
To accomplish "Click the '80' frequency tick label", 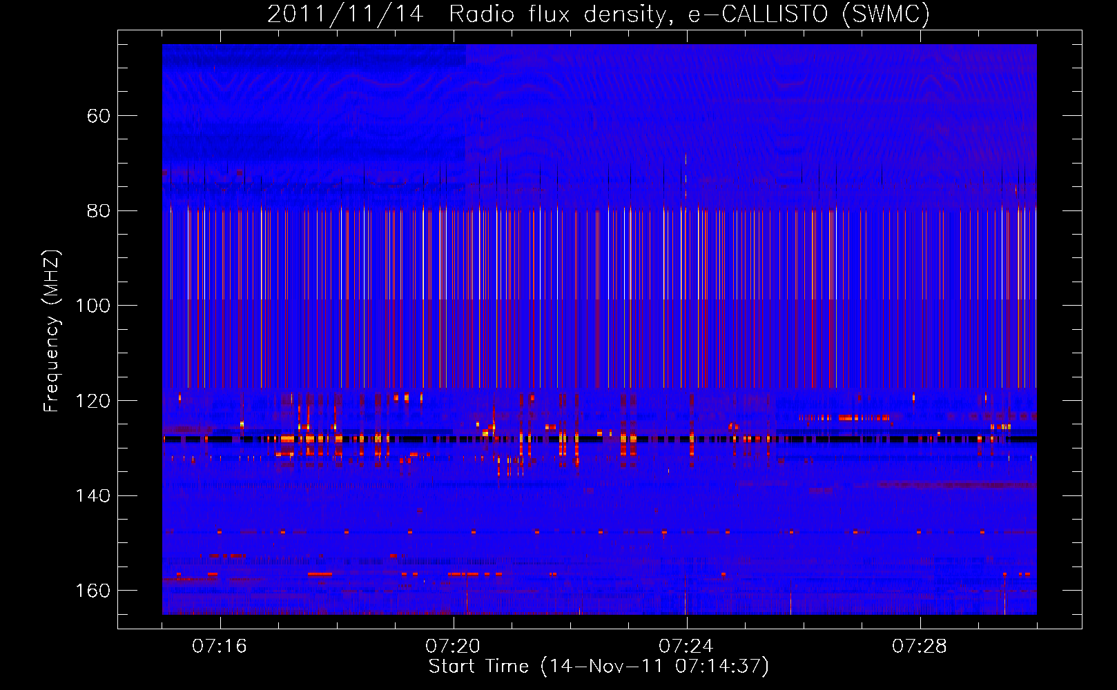I will coord(99,211).
